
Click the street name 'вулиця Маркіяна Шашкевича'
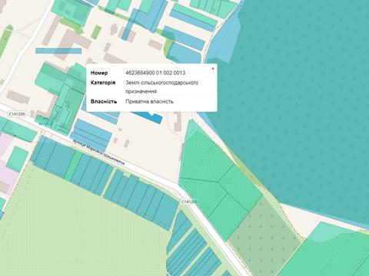(x=98, y=153)
